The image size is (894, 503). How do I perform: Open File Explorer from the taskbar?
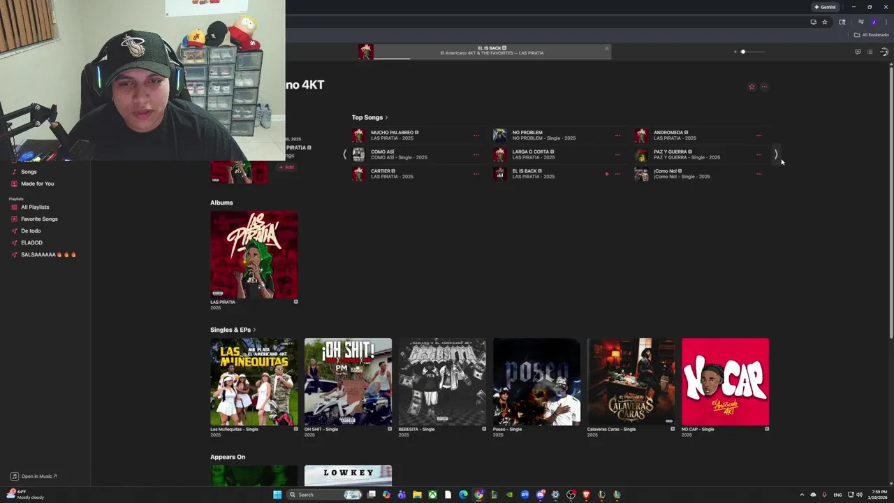(417, 495)
